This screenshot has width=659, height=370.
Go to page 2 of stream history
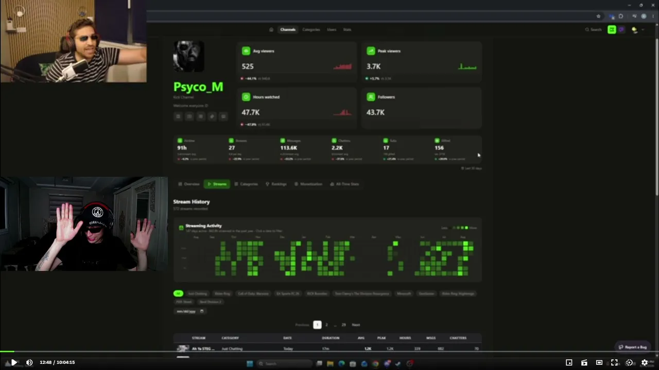pyautogui.click(x=326, y=325)
